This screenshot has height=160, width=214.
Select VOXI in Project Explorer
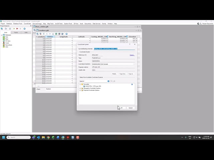coord(7,47)
